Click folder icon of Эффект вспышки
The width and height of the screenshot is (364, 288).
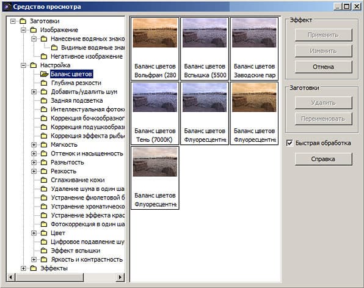[44, 251]
